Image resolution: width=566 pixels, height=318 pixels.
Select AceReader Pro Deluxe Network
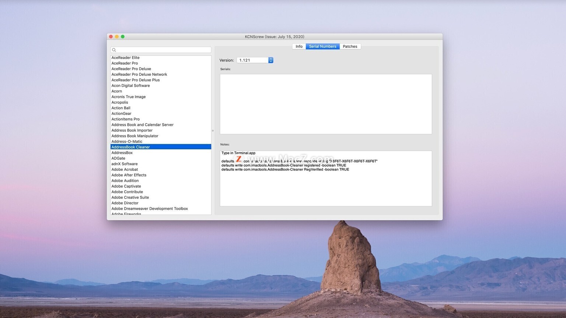(161, 74)
